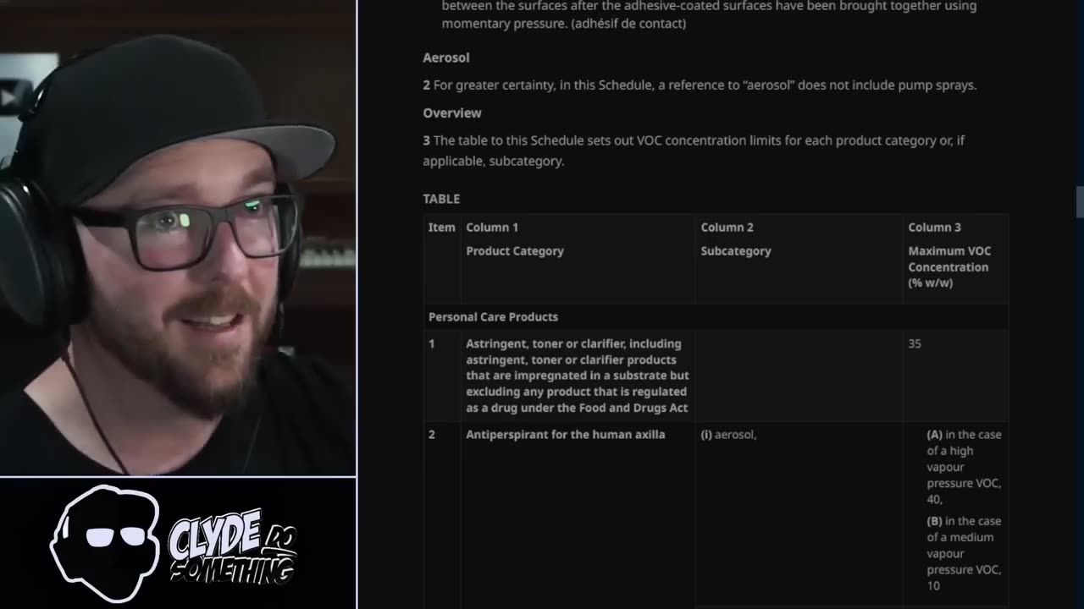Click the page scrollbar thumb

click(1079, 202)
